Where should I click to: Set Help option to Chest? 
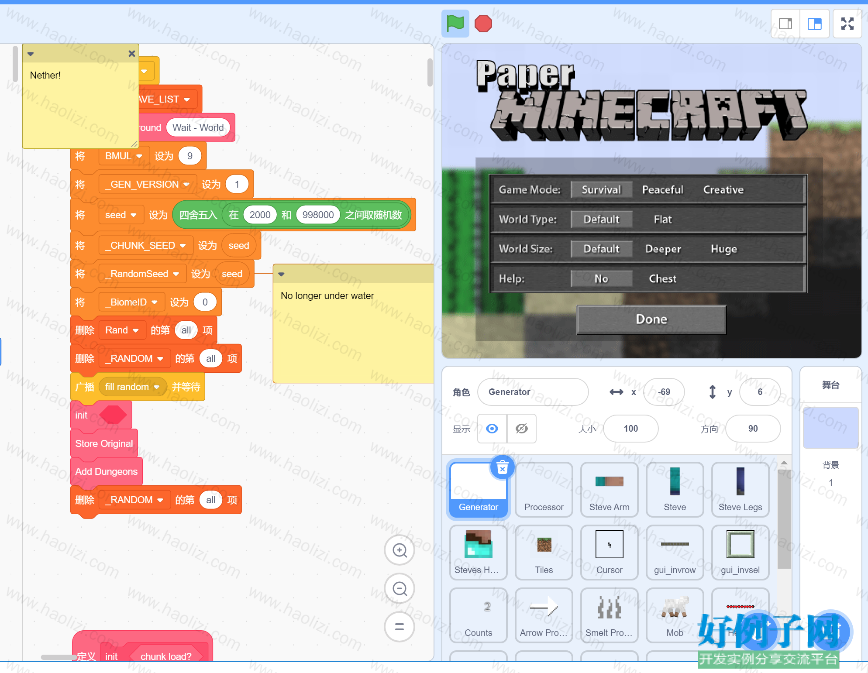pos(662,278)
